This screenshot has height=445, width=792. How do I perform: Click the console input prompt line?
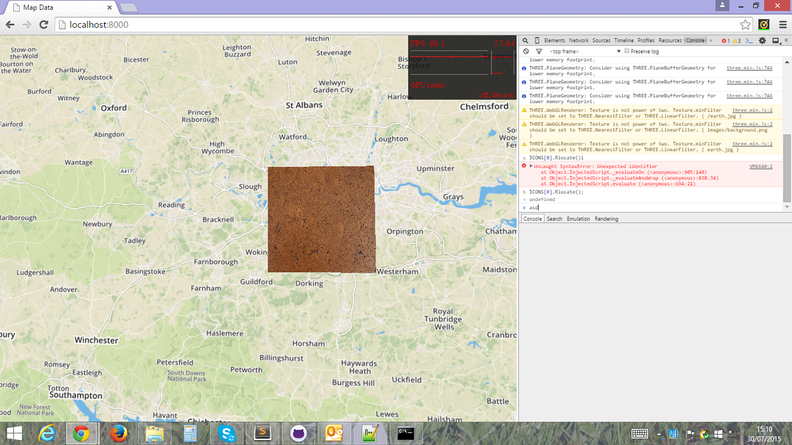click(651, 208)
